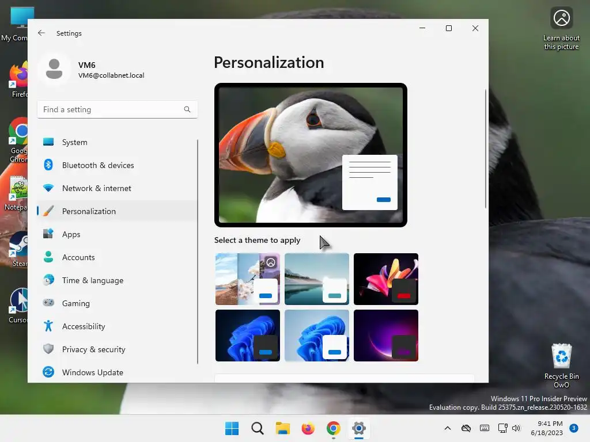The image size is (590, 442).
Task: Launch Google Chrome from the taskbar
Action: coord(334,428)
